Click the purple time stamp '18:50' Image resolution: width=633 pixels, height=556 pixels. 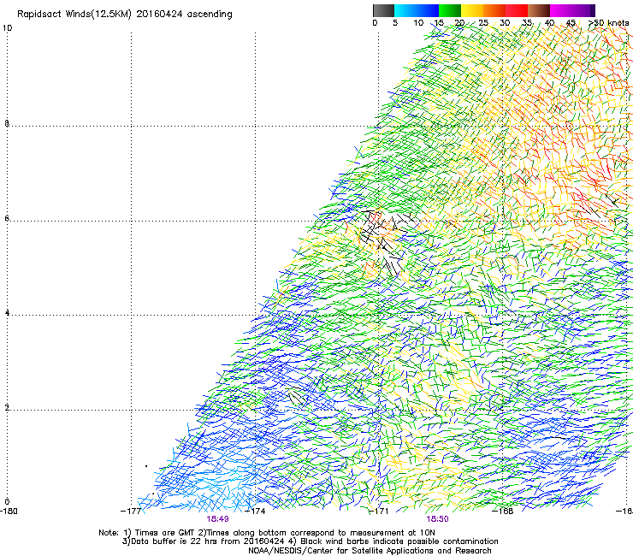point(438,519)
